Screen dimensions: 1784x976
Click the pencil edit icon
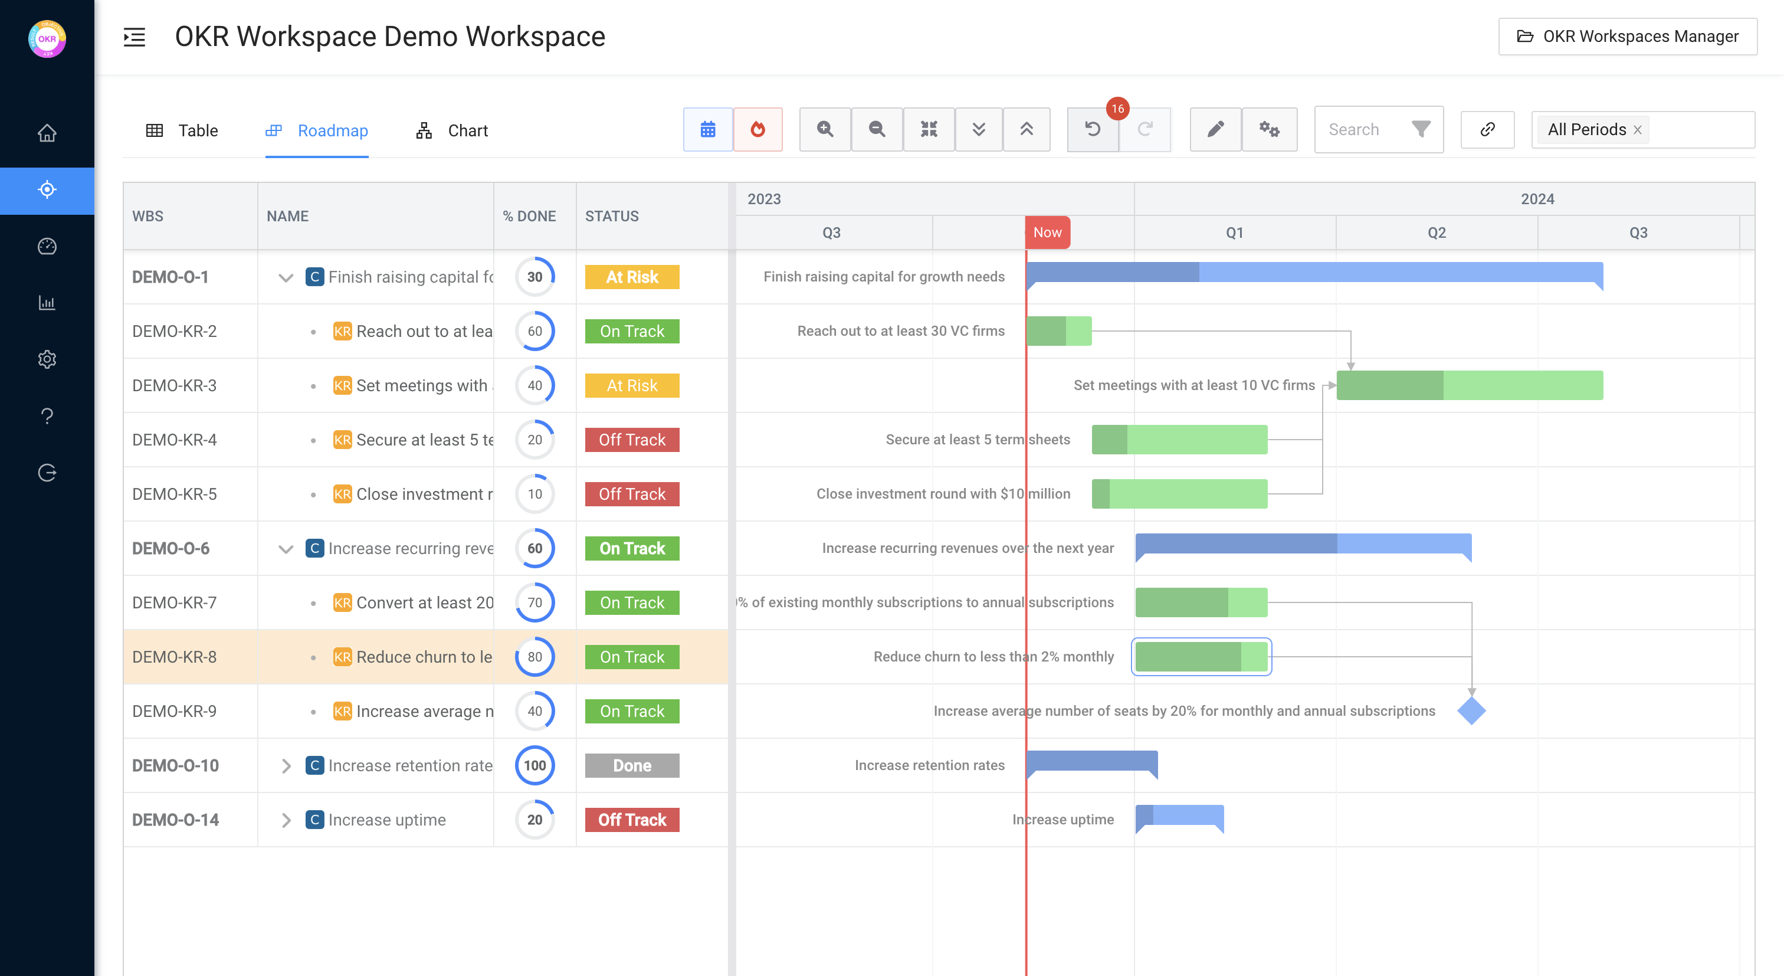coord(1215,130)
